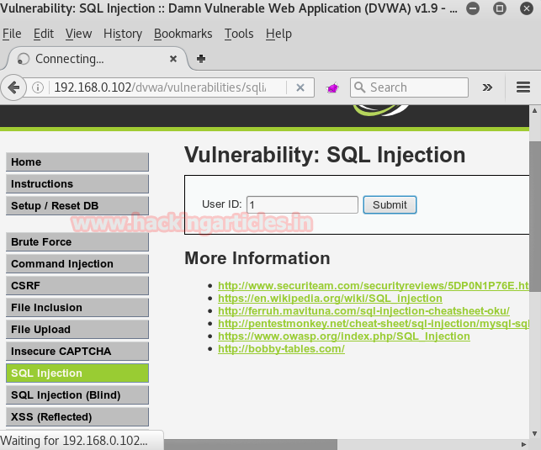Click the search magnifier icon
541x450 pixels.
(x=359, y=87)
